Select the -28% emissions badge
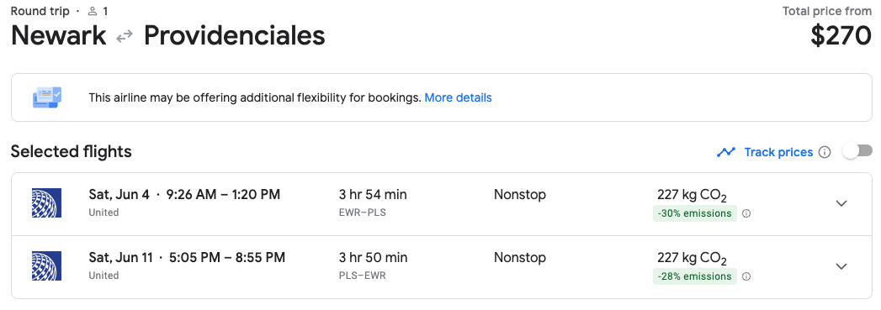The height and width of the screenshot is (310, 881). click(x=694, y=276)
